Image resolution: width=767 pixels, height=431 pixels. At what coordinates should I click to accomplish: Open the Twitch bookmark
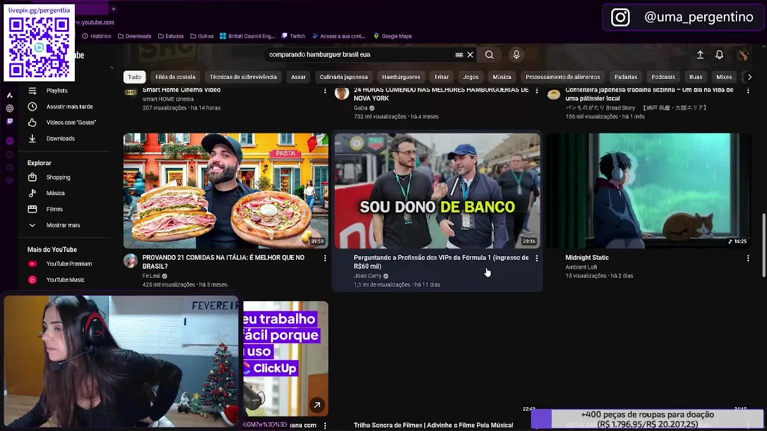pyautogui.click(x=294, y=36)
